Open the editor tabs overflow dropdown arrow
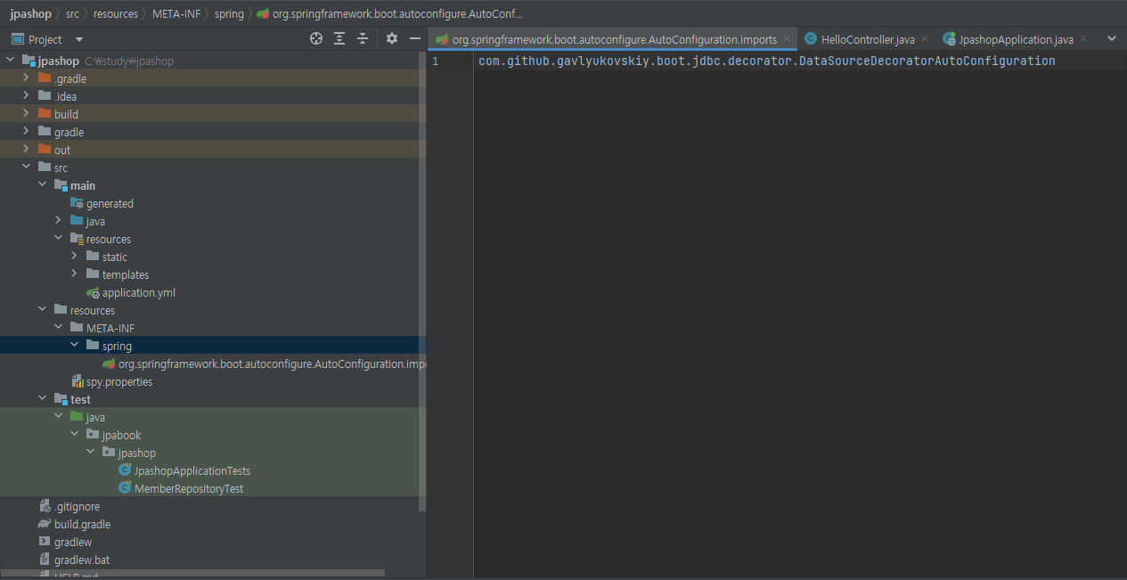Viewport: 1127px width, 580px height. coord(1111,39)
